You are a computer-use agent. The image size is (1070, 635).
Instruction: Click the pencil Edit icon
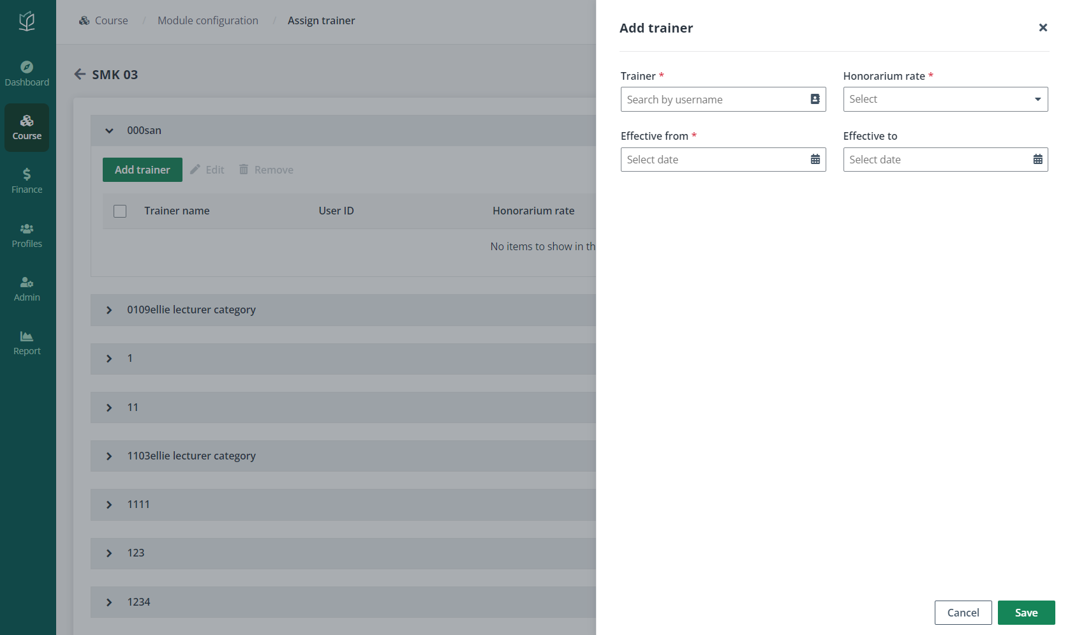[x=195, y=169]
